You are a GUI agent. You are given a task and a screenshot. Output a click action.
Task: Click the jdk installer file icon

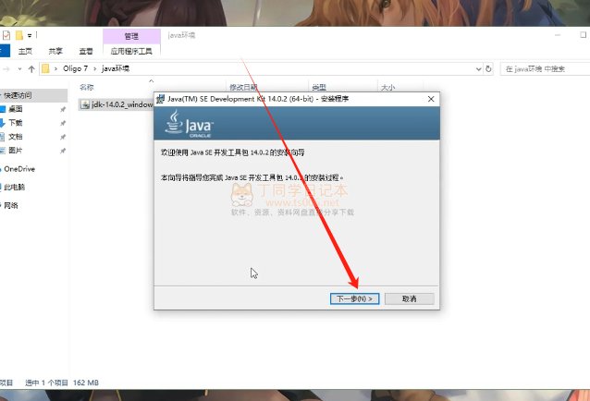[x=85, y=104]
